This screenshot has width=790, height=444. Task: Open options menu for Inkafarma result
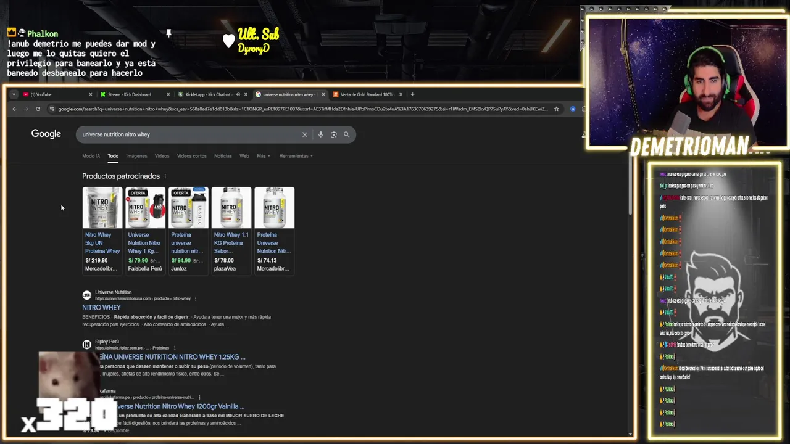tap(199, 397)
